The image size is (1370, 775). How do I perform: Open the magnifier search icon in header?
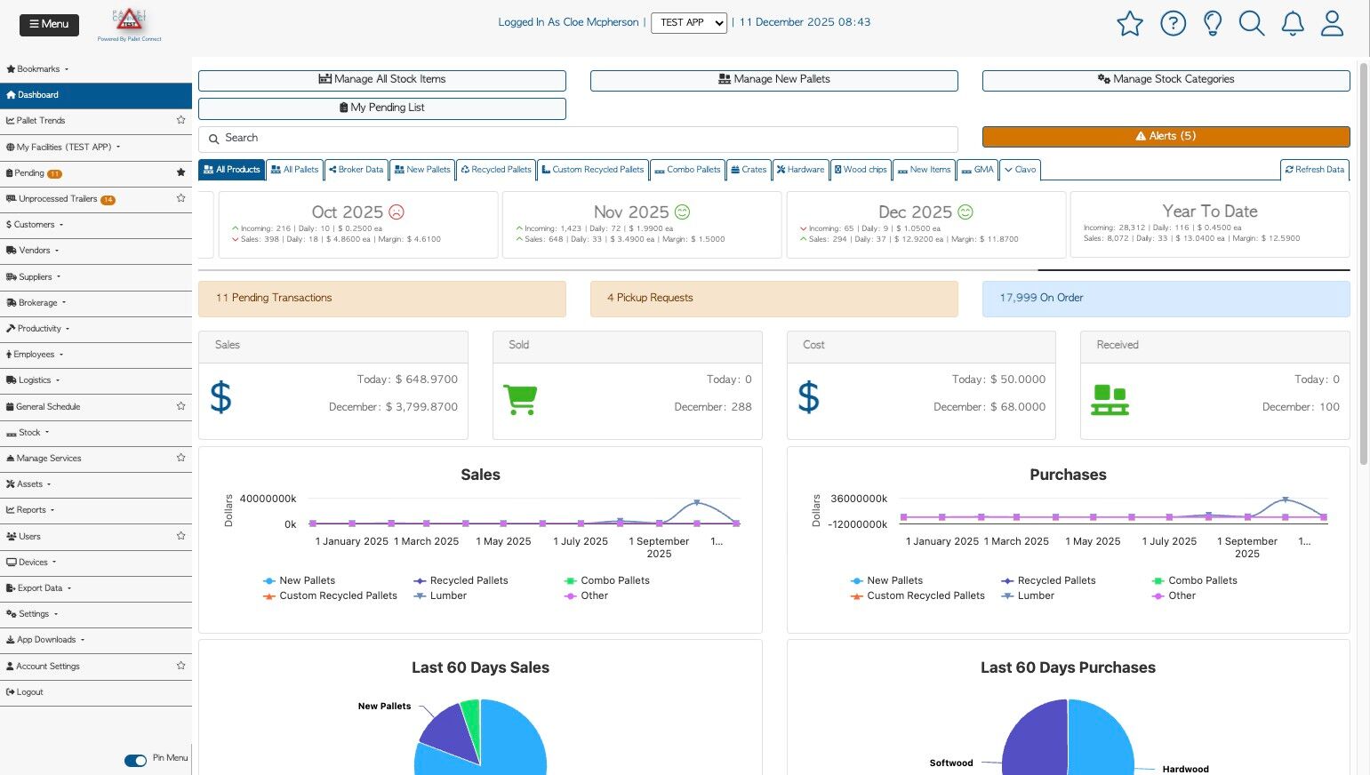click(x=1252, y=23)
